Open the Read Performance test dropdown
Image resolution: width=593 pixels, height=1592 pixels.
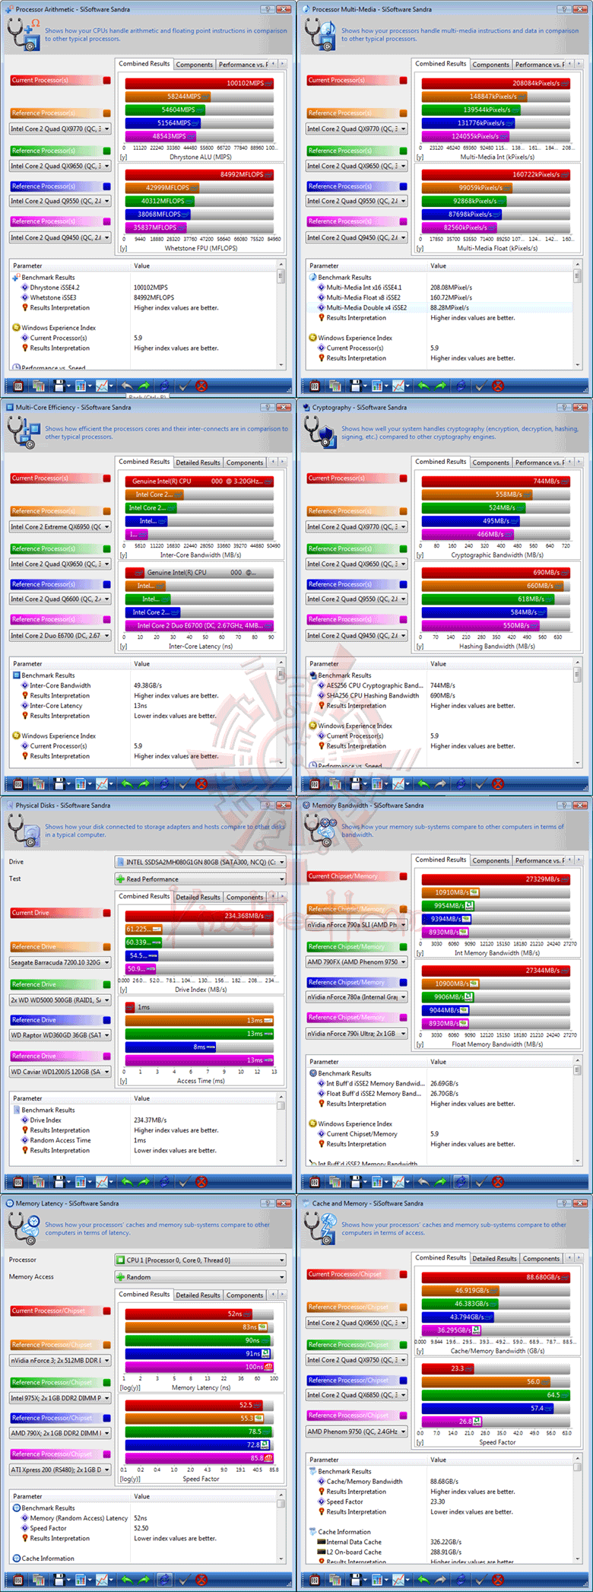tap(201, 879)
